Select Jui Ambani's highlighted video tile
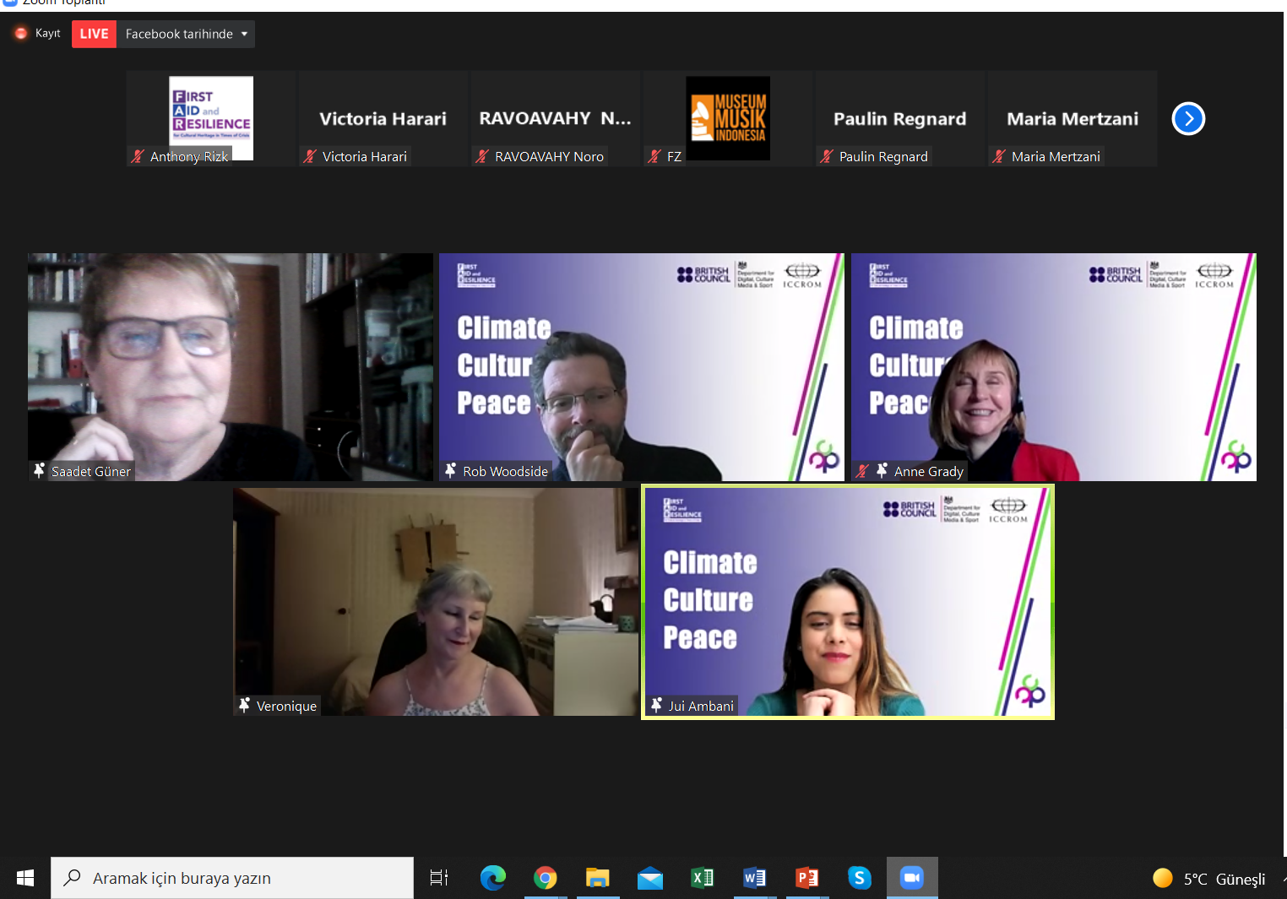The image size is (1287, 899). [848, 601]
